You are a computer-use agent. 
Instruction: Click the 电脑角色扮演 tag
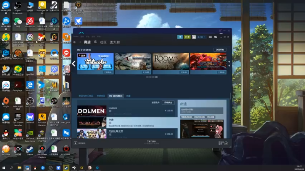tap(186, 117)
